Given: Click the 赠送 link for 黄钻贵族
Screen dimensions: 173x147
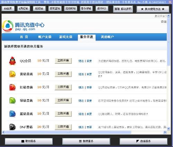Looking at the screenshot, I should click(x=81, y=74).
